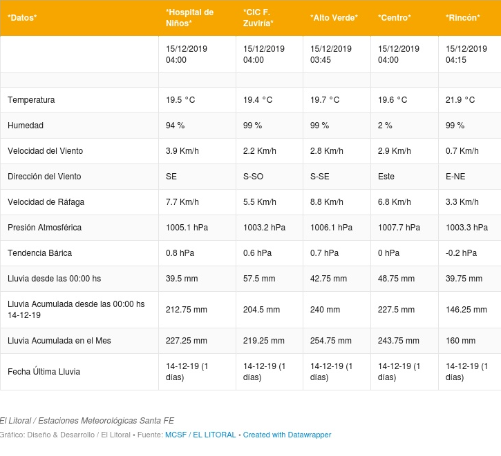Select the Humedad row label
501x456 pixels.
coord(26,126)
